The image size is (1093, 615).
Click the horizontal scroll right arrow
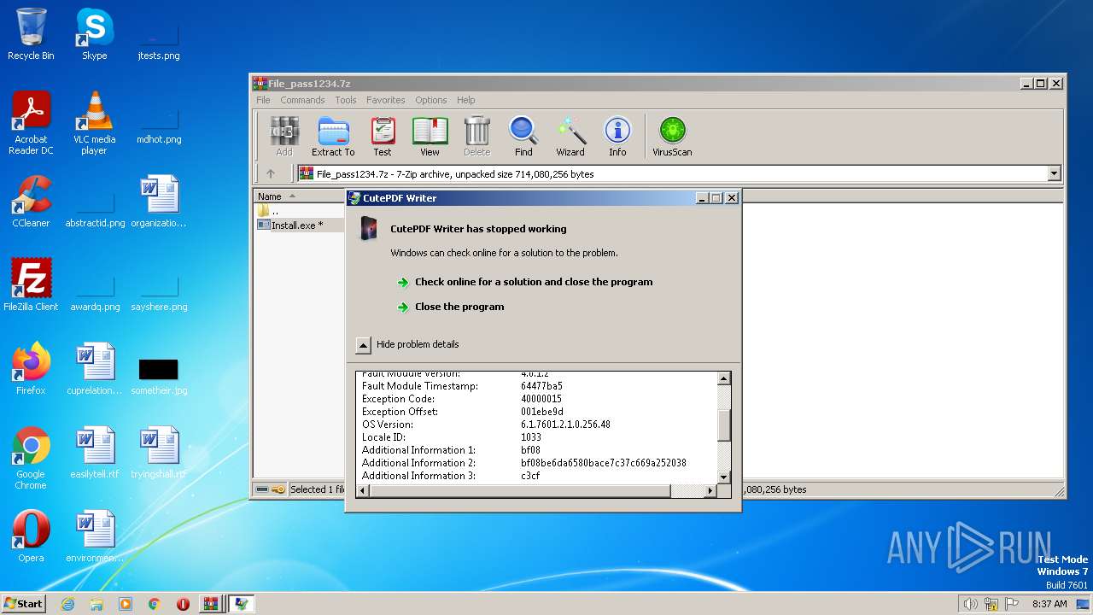(710, 490)
